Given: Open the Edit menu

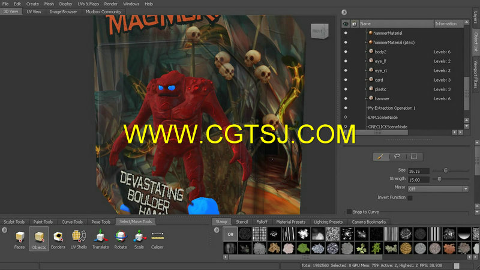Looking at the screenshot, I should [17, 4].
